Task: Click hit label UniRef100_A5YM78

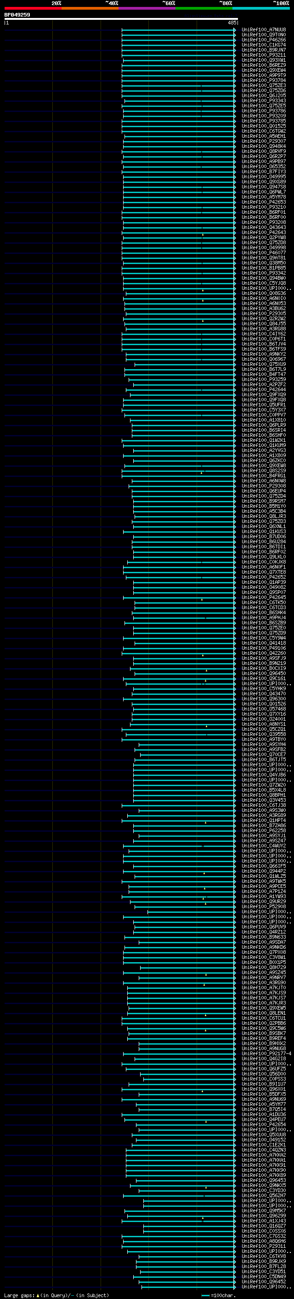Action: [x=264, y=197]
